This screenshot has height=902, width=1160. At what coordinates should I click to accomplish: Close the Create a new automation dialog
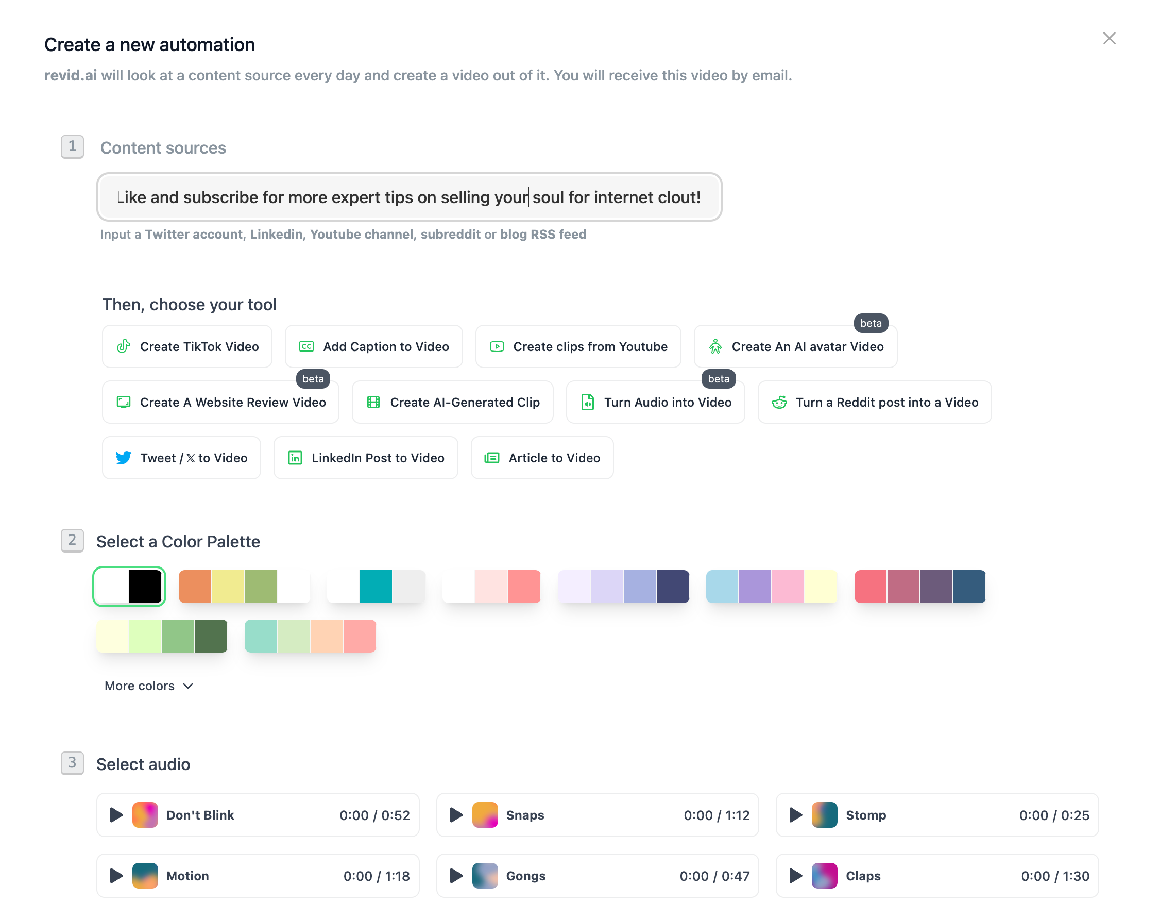click(x=1110, y=38)
